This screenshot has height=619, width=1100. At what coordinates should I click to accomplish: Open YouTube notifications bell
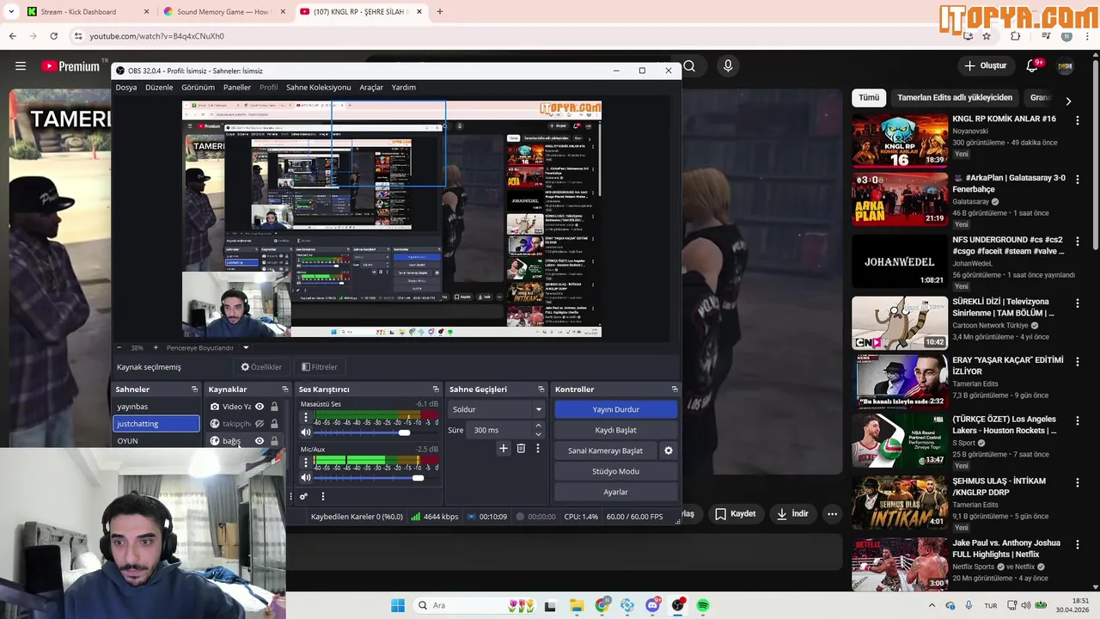tap(1034, 65)
